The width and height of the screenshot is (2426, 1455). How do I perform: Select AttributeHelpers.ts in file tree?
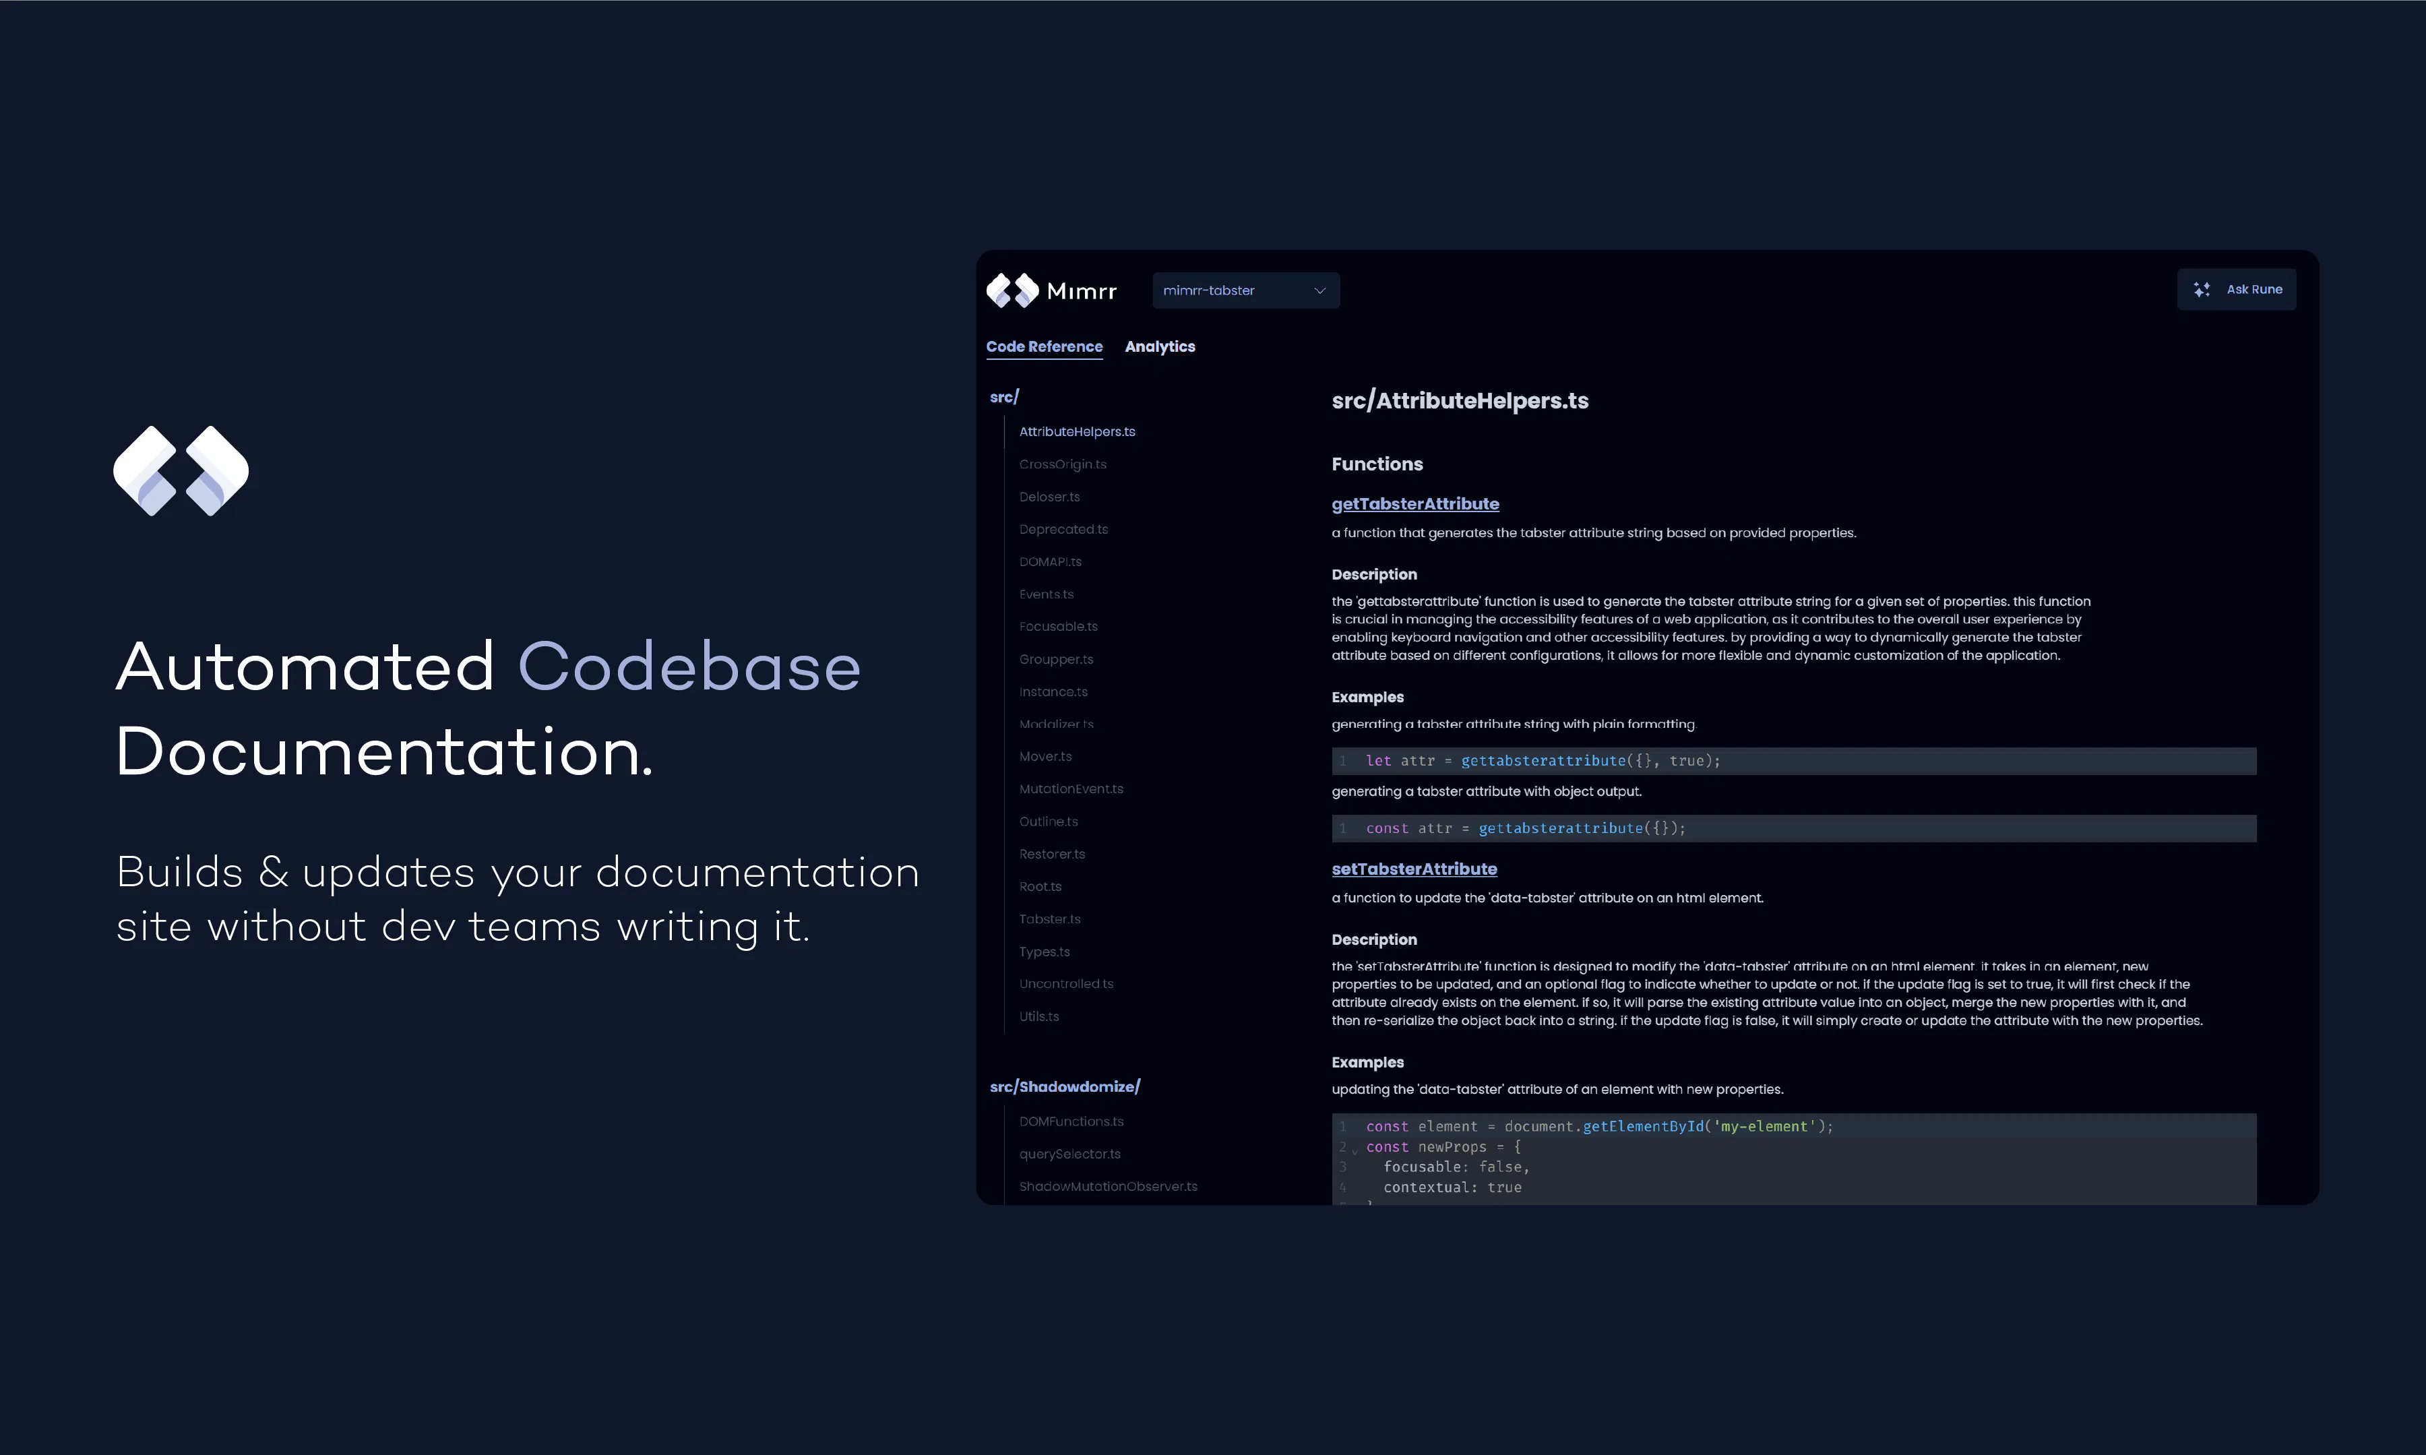click(x=1076, y=431)
